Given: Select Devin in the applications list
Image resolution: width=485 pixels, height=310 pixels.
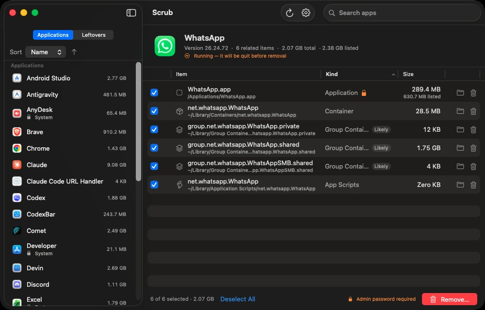Looking at the screenshot, I should coord(70,268).
